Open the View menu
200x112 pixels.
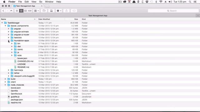coord(34,2)
